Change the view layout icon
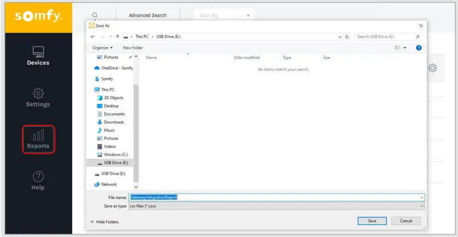 [x=397, y=48]
